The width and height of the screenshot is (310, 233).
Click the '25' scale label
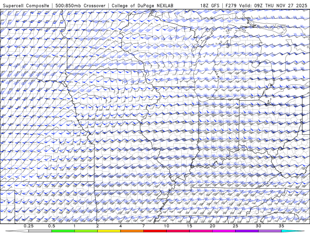point(236,226)
